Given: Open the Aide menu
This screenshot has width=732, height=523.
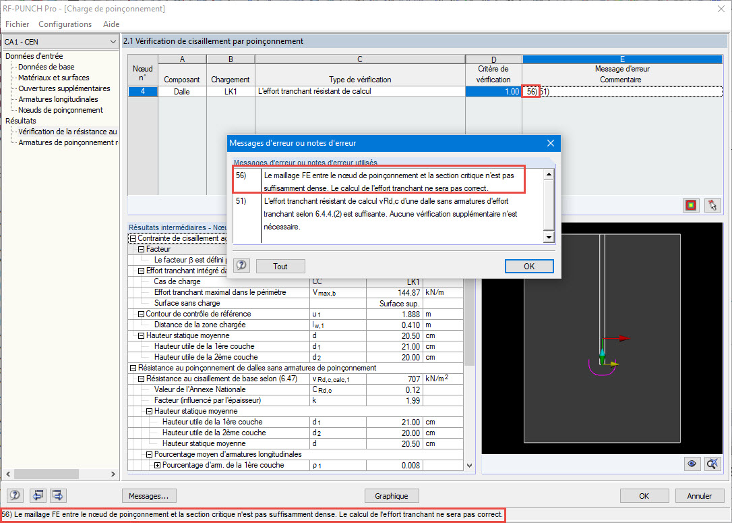Looking at the screenshot, I should pos(111,24).
